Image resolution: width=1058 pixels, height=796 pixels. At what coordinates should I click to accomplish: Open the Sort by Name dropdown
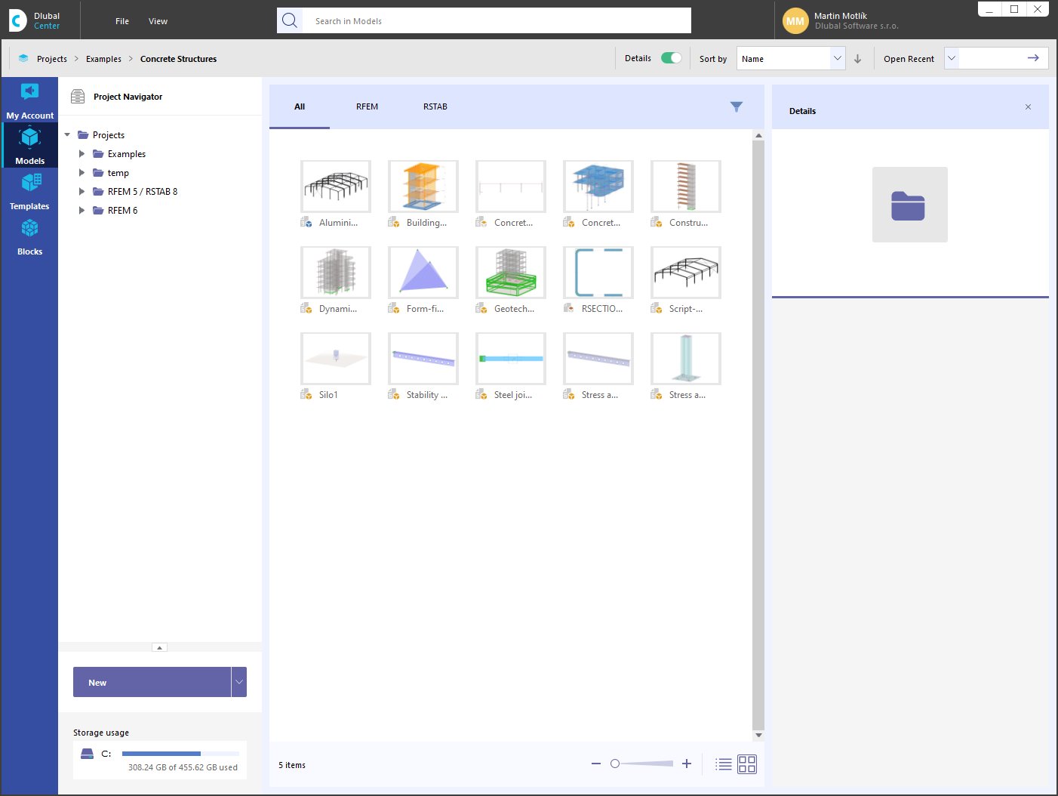tap(790, 58)
